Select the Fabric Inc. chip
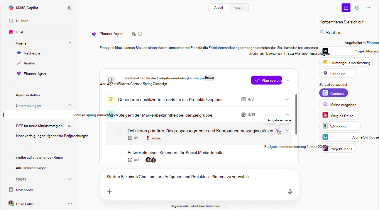 [338, 73]
